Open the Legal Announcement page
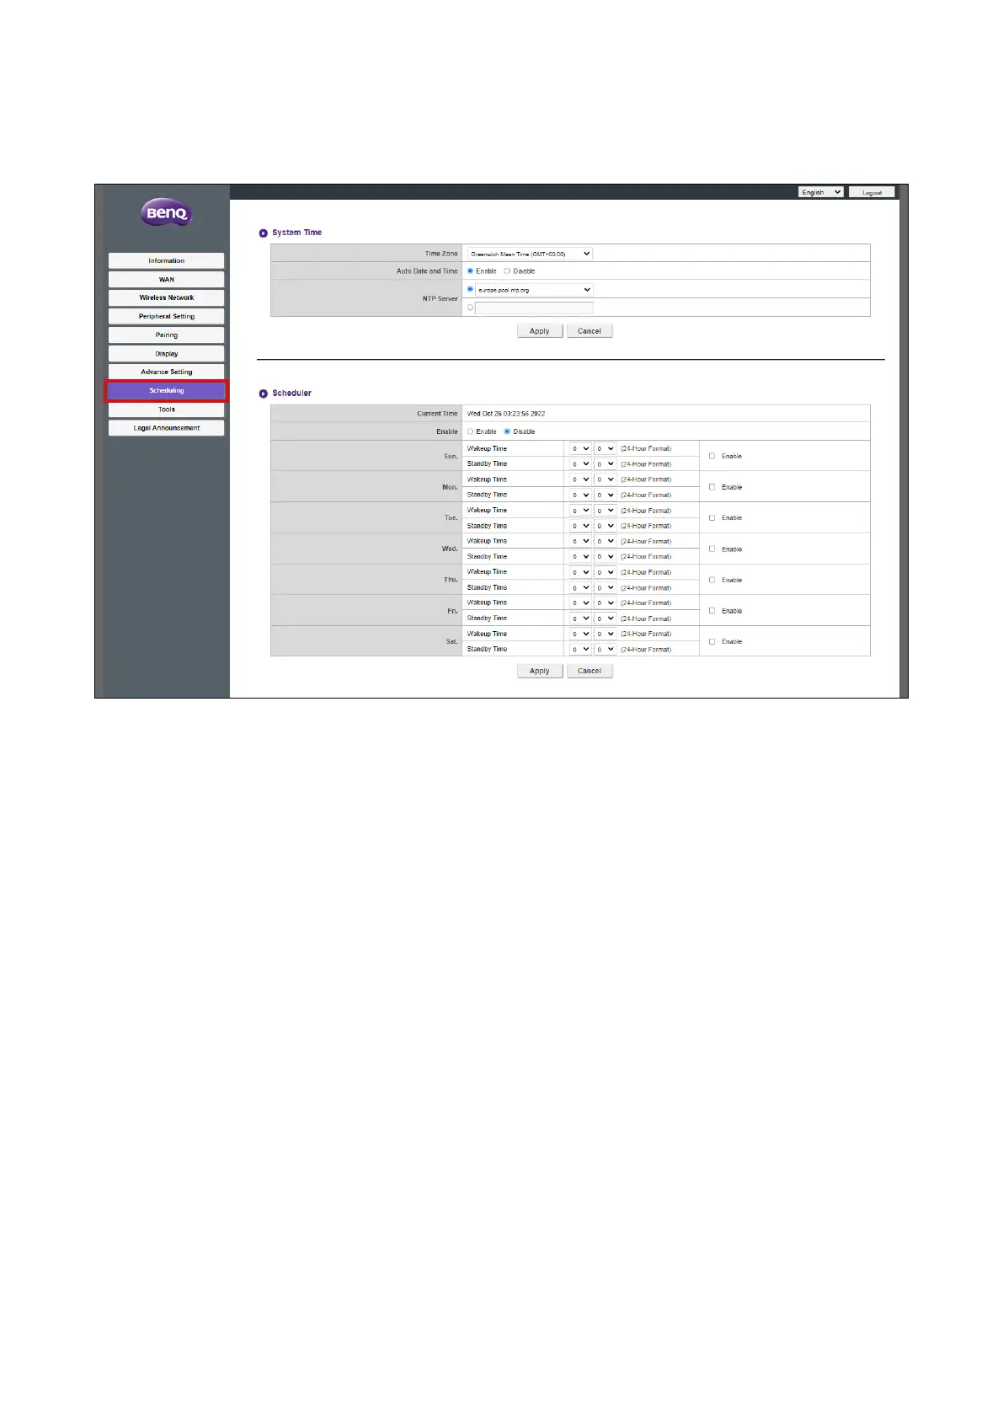This screenshot has height=1419, width=1003. tap(167, 428)
